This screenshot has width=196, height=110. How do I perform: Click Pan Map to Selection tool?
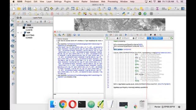[x=52, y=9]
